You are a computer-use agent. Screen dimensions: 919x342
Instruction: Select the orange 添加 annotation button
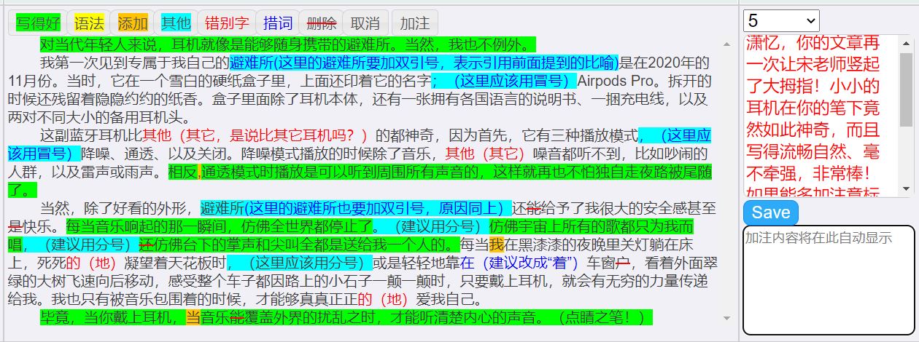coord(132,23)
